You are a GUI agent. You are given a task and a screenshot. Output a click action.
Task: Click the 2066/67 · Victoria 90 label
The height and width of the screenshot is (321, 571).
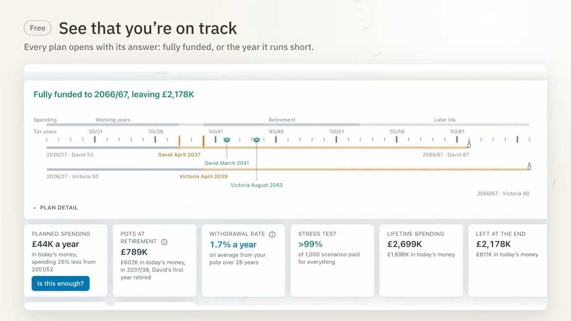(x=503, y=193)
